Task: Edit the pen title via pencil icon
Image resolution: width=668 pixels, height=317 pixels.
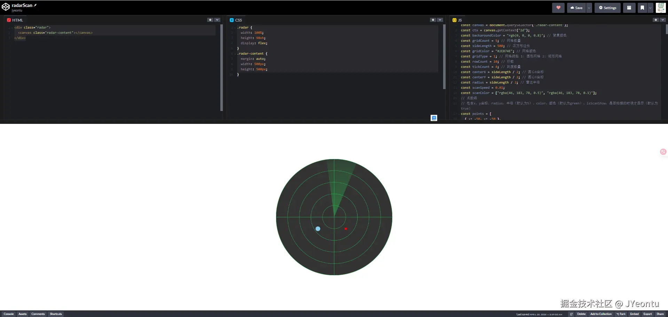Action: [35, 5]
